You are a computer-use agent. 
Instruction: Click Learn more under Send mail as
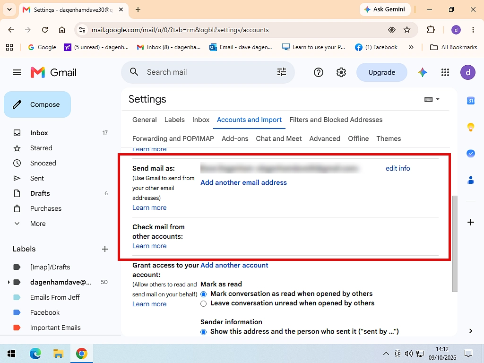point(149,208)
